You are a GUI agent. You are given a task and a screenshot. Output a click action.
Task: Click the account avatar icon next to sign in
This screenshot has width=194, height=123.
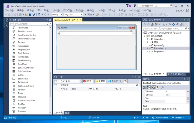[188, 10]
